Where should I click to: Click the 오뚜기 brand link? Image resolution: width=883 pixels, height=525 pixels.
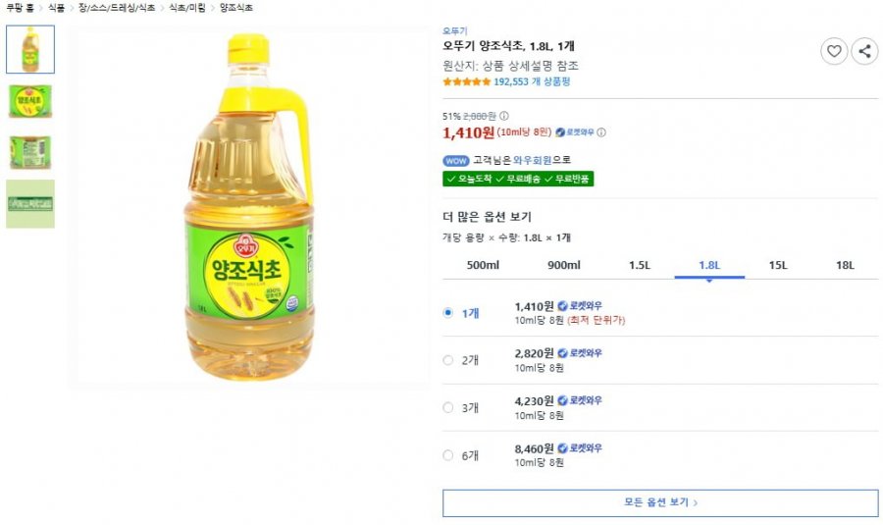click(455, 31)
